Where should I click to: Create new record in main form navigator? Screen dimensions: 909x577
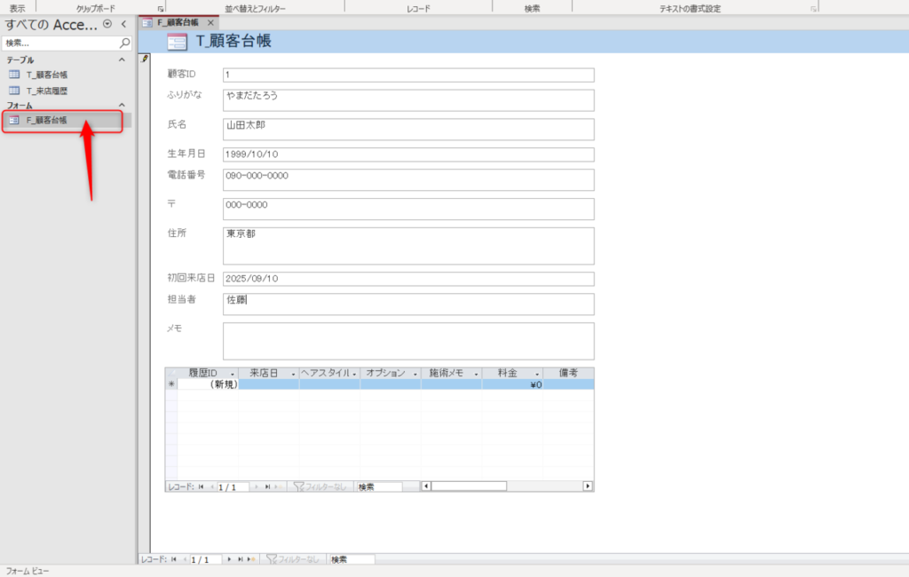click(x=252, y=559)
